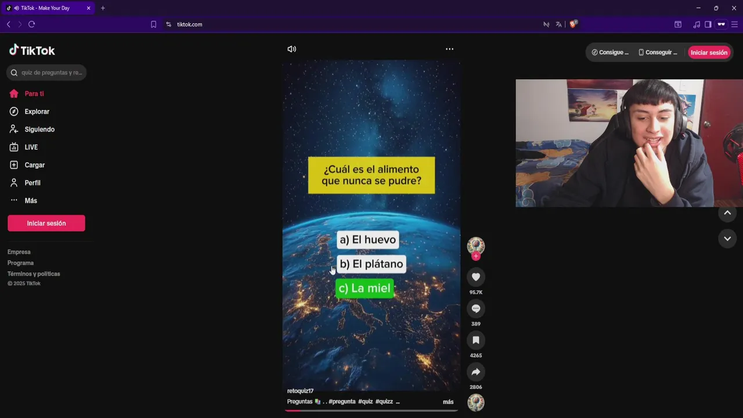
Task: Focus the TikTok search field
Action: point(46,73)
